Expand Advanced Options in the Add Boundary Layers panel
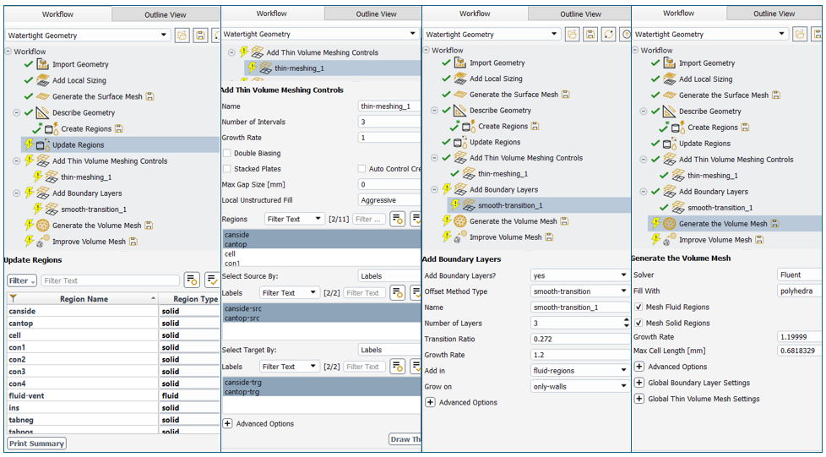This screenshot has width=826, height=457. [431, 402]
